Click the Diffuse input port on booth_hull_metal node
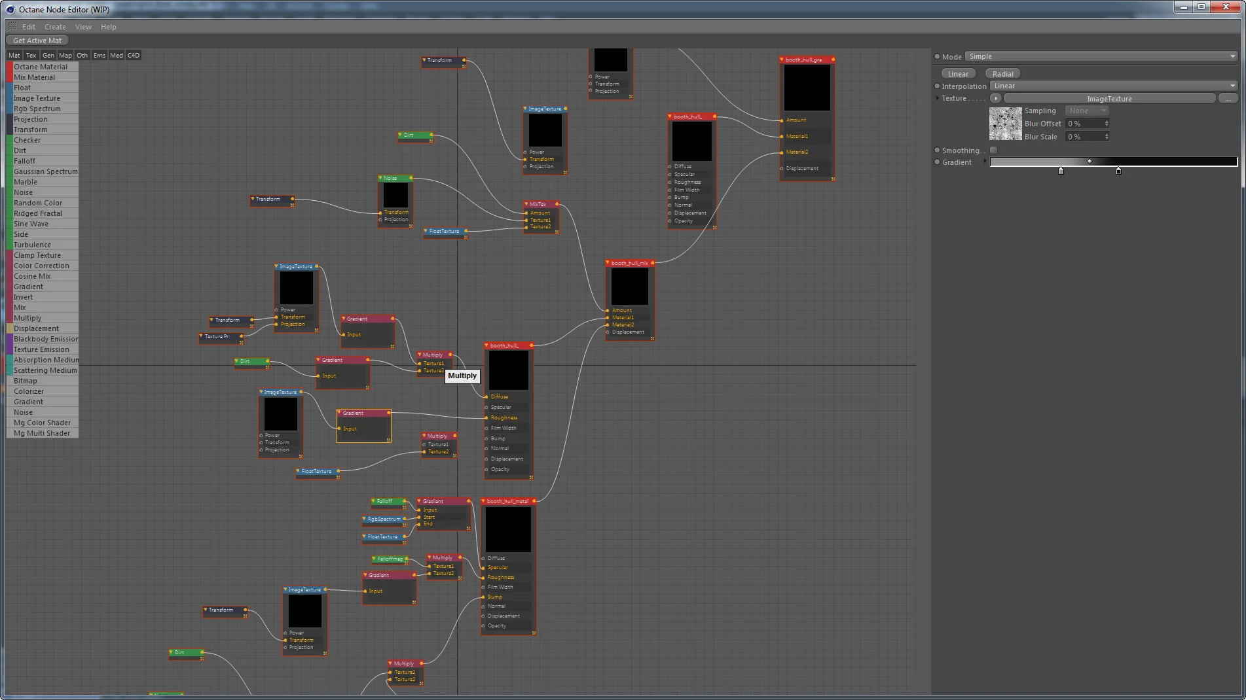The height and width of the screenshot is (700, 1246). click(483, 559)
